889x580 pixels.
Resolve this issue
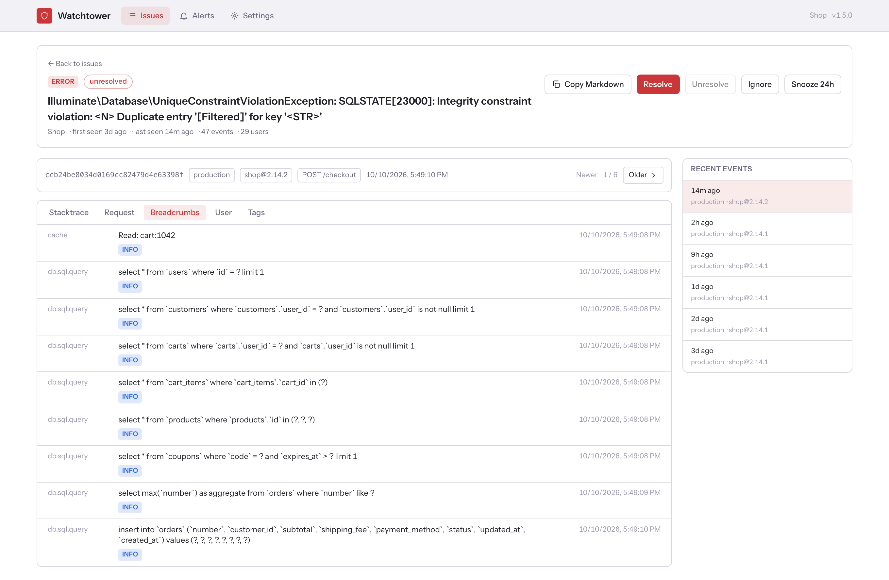(x=658, y=84)
